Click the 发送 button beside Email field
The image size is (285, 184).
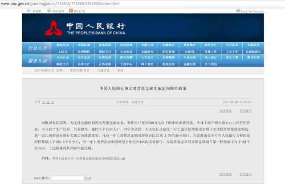coord(88,178)
